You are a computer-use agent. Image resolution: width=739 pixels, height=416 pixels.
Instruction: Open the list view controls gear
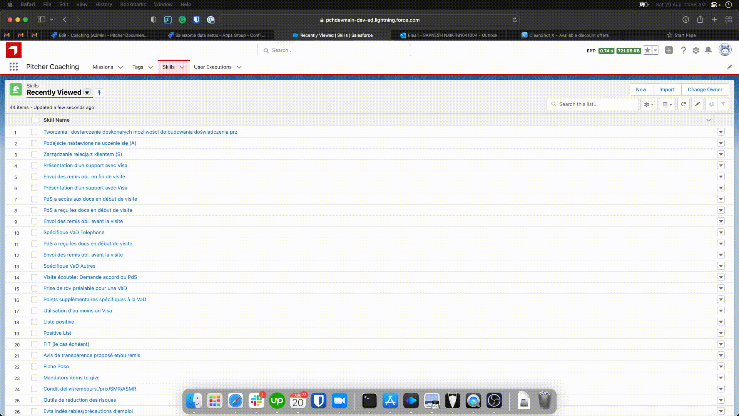click(649, 104)
